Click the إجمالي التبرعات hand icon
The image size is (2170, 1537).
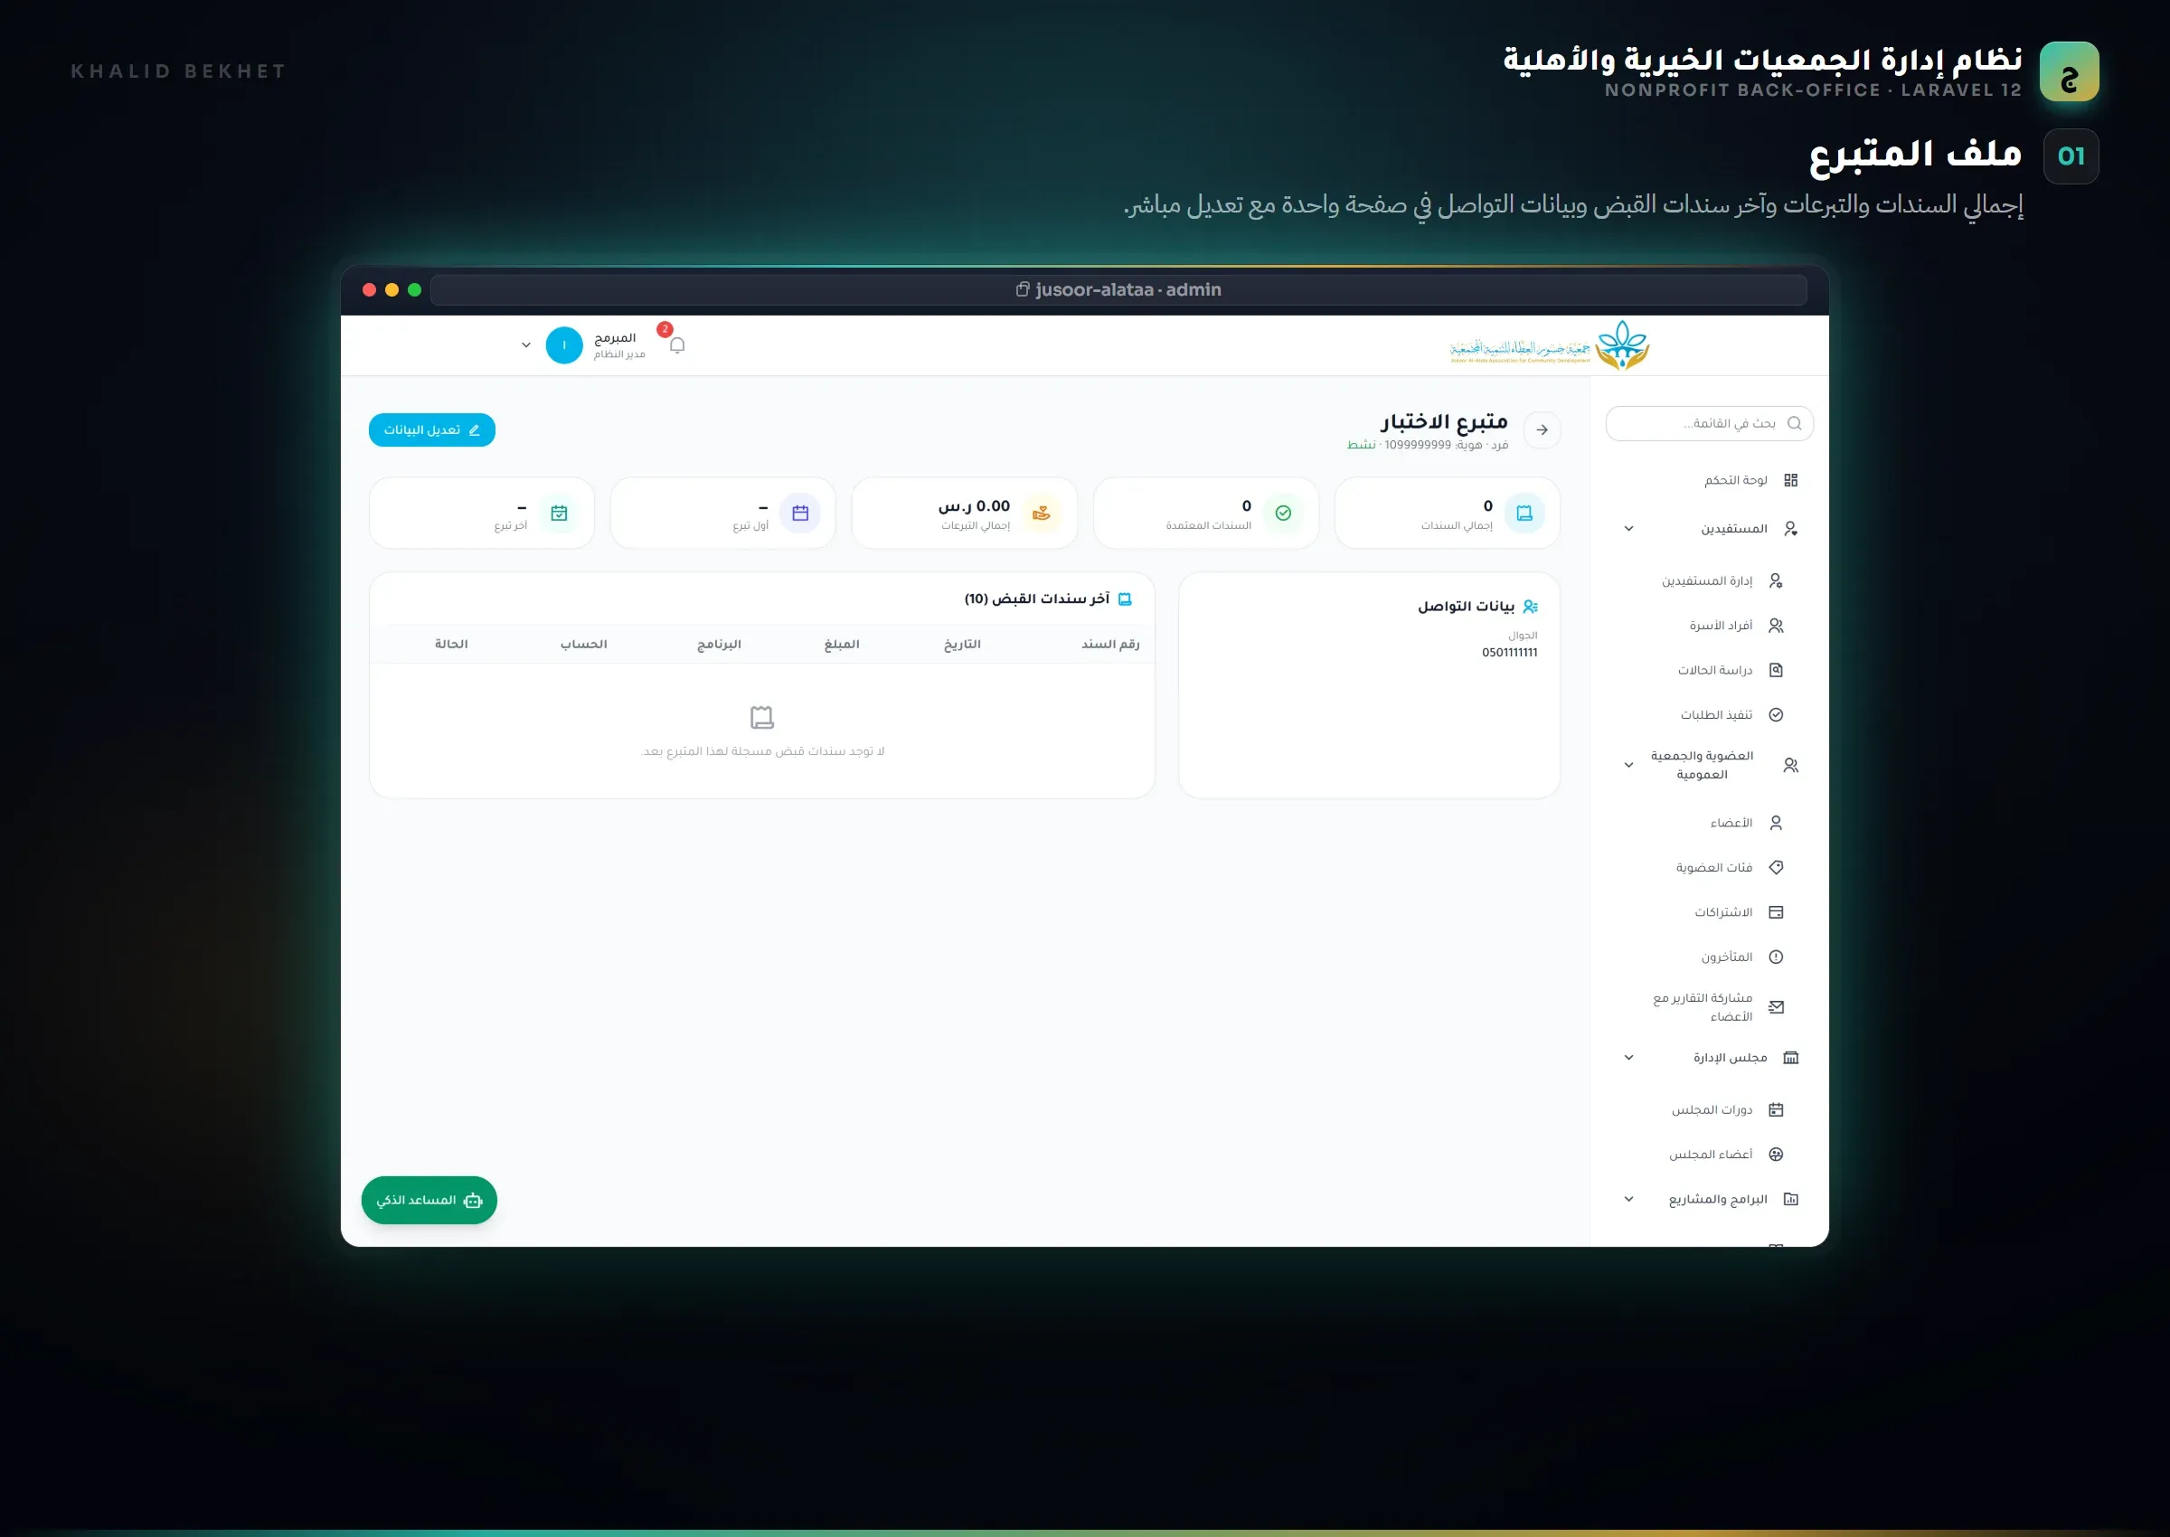1042,513
